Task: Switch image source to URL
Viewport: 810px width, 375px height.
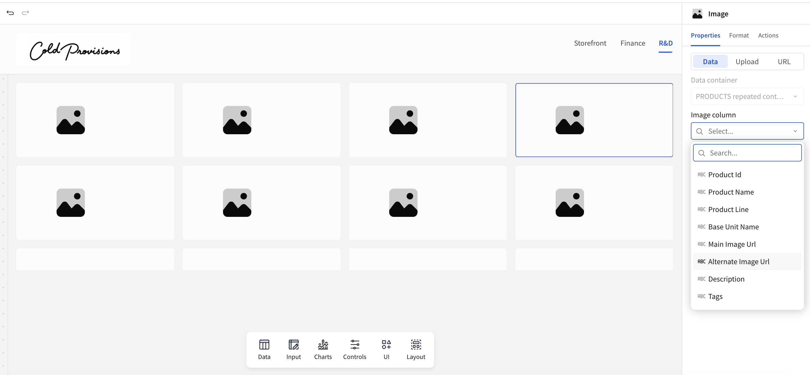Action: [x=784, y=62]
